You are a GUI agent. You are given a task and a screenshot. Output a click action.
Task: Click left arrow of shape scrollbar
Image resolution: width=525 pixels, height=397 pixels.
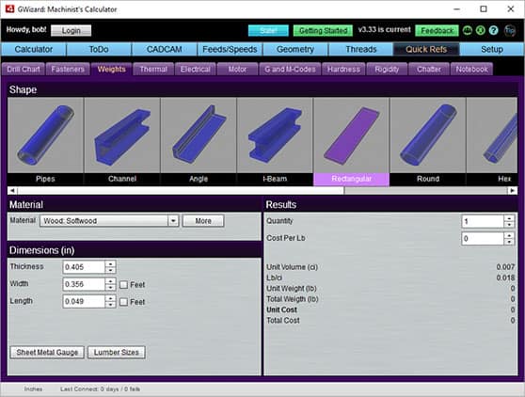tap(12, 190)
